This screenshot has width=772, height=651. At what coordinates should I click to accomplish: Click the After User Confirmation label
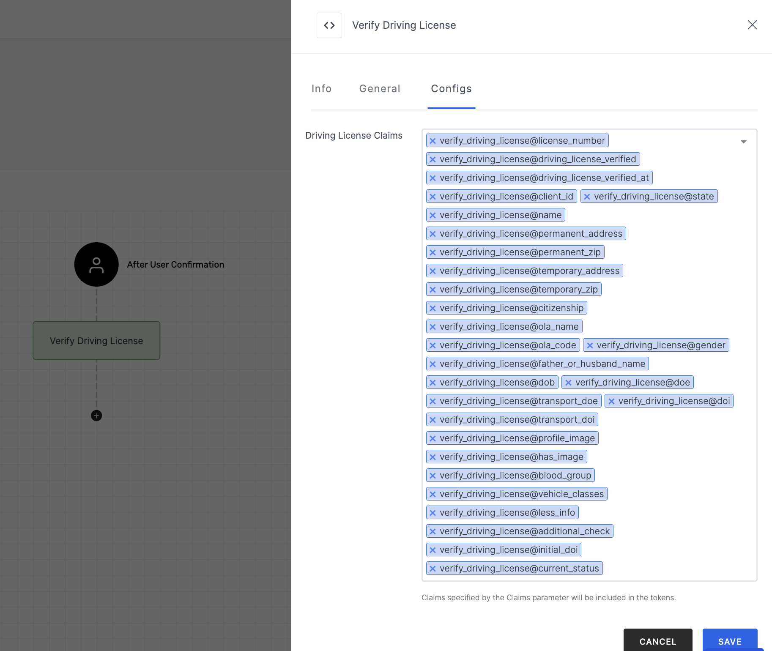coord(175,265)
